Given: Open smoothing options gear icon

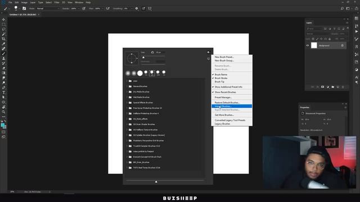Looking at the screenshot, I should pyautogui.click(x=137, y=8).
